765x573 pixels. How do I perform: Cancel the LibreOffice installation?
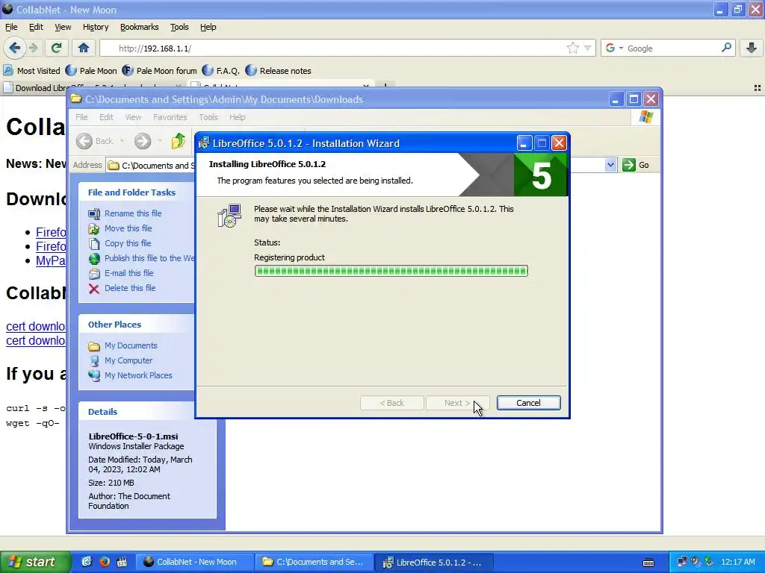pos(528,403)
